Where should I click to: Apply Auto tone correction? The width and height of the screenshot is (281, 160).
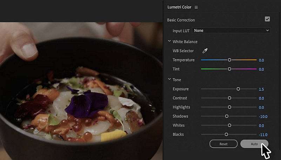[x=254, y=144]
